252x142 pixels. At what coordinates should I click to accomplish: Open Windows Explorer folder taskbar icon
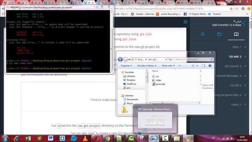[x=177, y=138]
